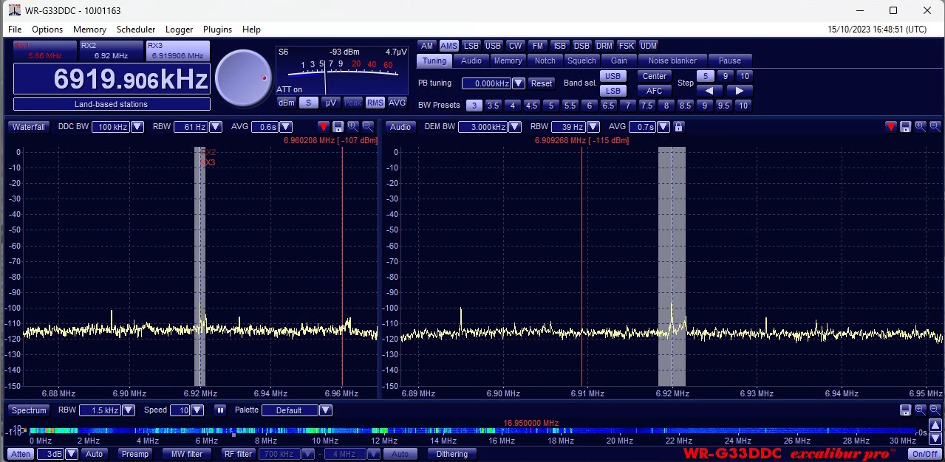
Task: Reset the PB tuning value
Action: [541, 83]
